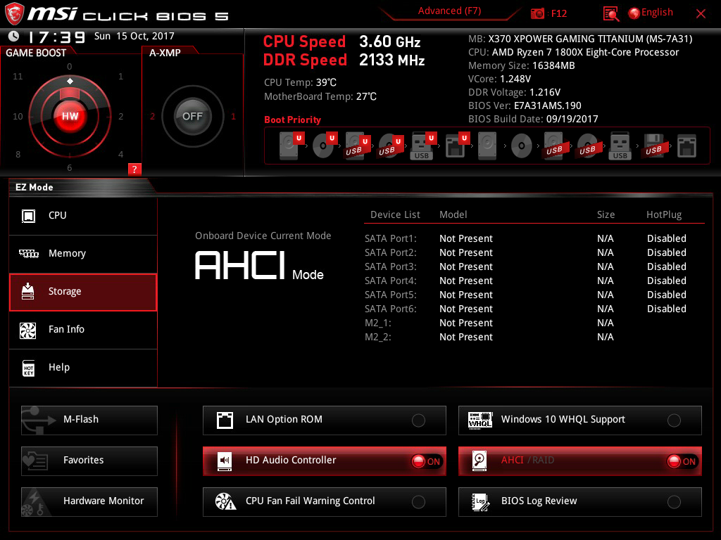Select the legacy USB CD/DVD boot icon
Viewport: 721px width, 540px height.
click(x=588, y=146)
